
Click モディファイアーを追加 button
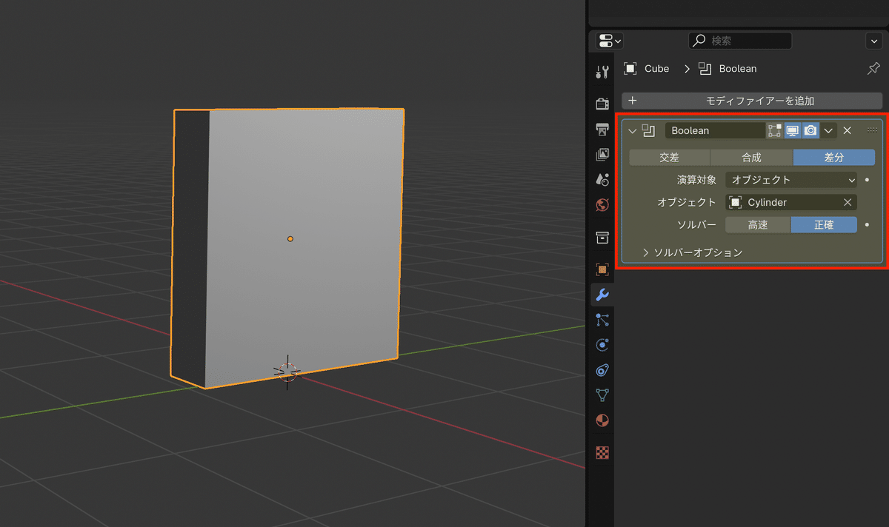coord(752,101)
